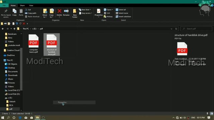Open recent locations dropdown arrow

pyautogui.click(x=11, y=29)
